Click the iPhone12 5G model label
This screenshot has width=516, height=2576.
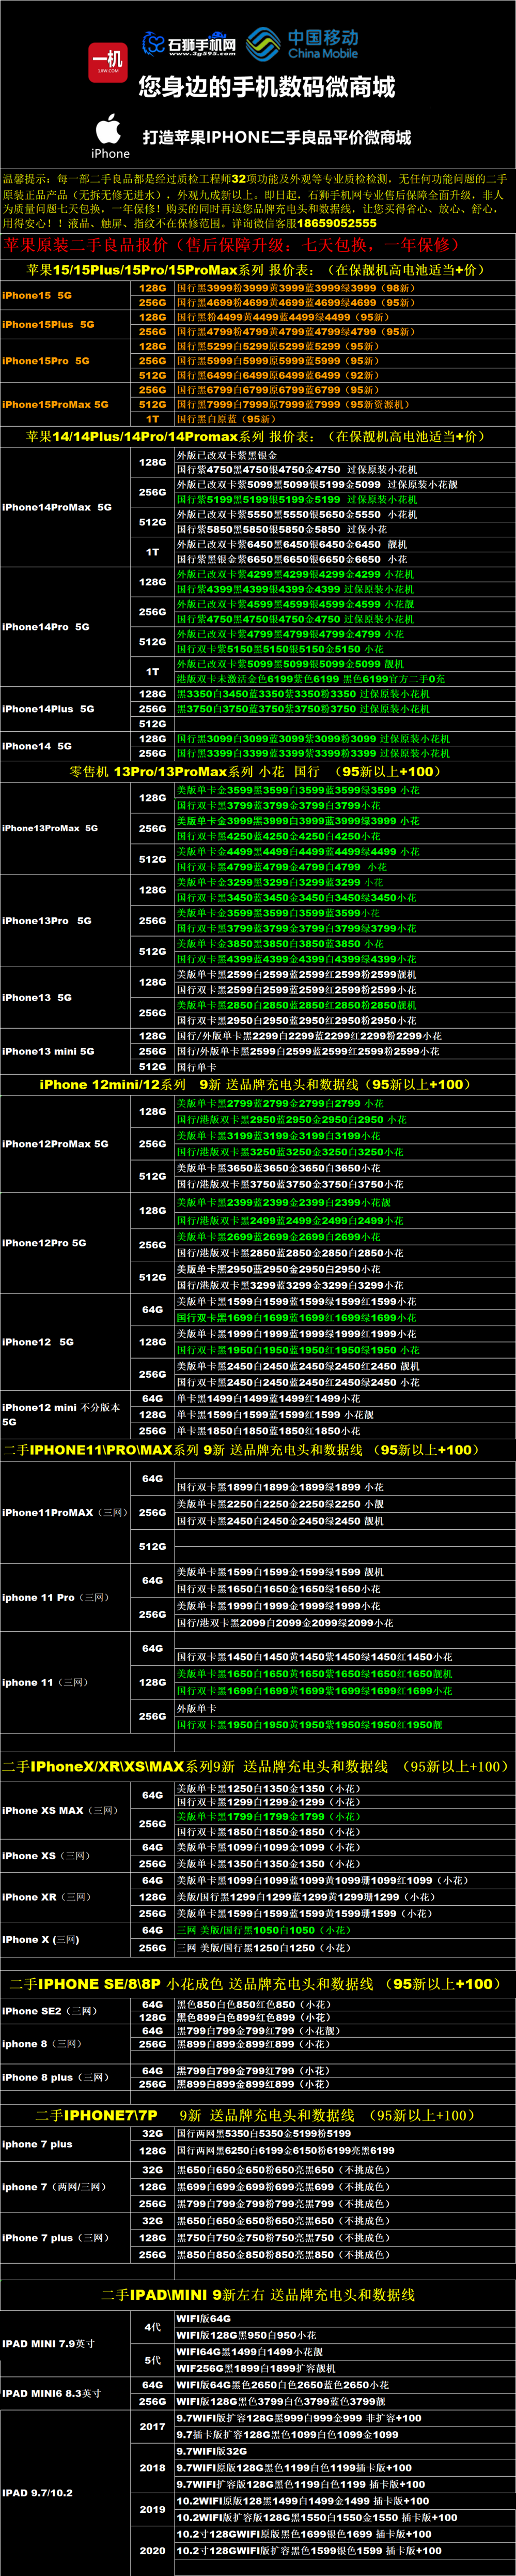tap(38, 1342)
